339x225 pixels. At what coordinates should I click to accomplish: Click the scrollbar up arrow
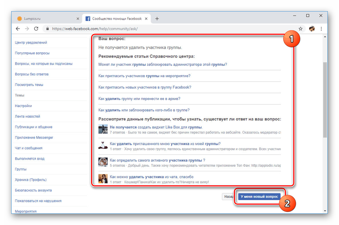(x=325, y=37)
